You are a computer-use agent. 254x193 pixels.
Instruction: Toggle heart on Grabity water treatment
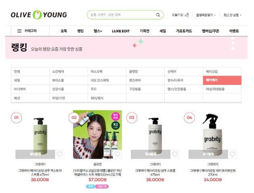(x=233, y=154)
